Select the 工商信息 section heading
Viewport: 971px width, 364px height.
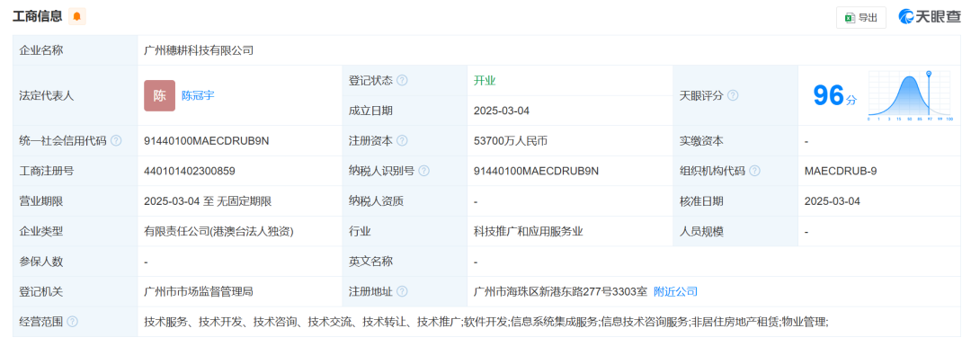click(x=37, y=16)
